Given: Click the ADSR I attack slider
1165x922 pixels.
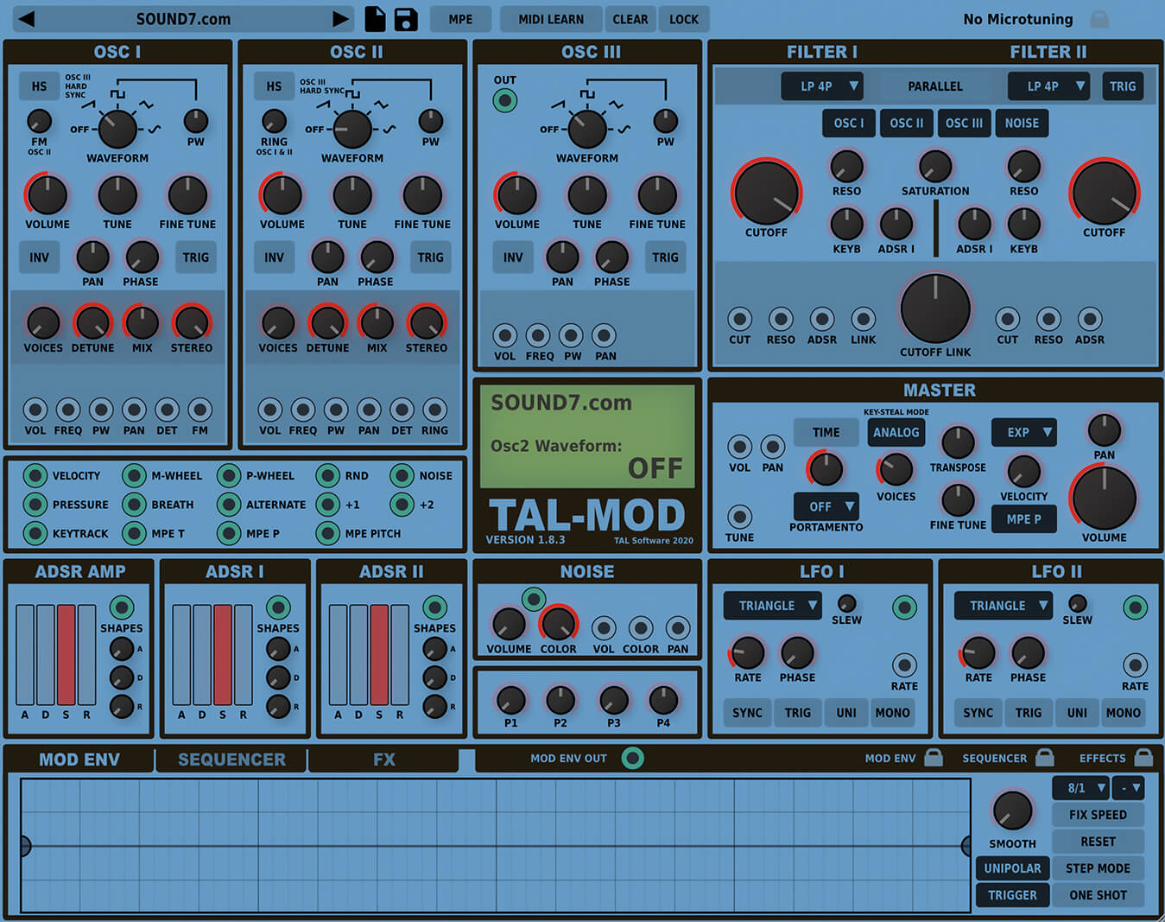Looking at the screenshot, I should point(181,655).
